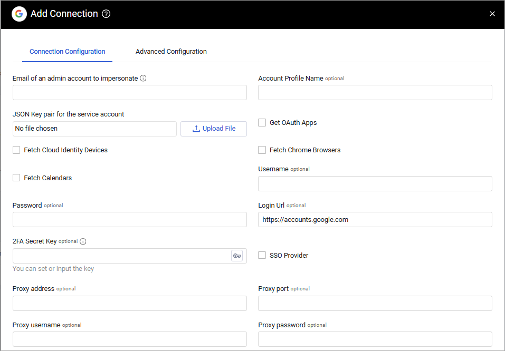505x351 pixels.
Task: Close the Add Connection dialog
Action: pyautogui.click(x=492, y=14)
